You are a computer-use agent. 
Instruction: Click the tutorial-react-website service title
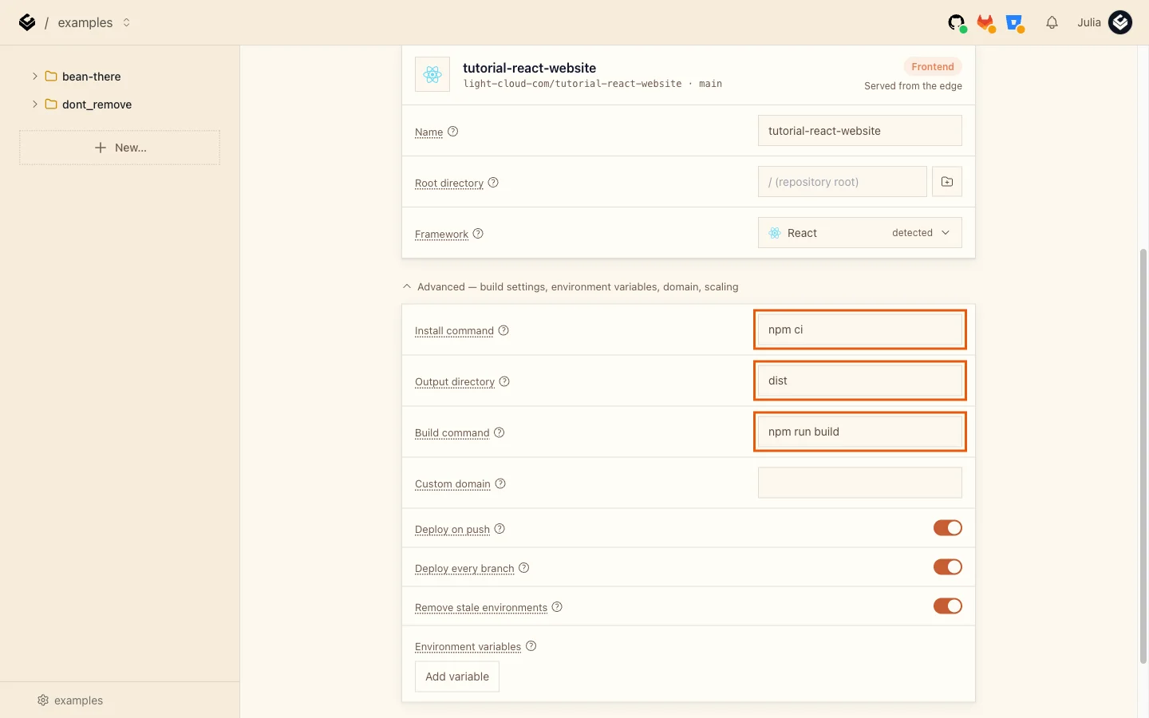(530, 68)
